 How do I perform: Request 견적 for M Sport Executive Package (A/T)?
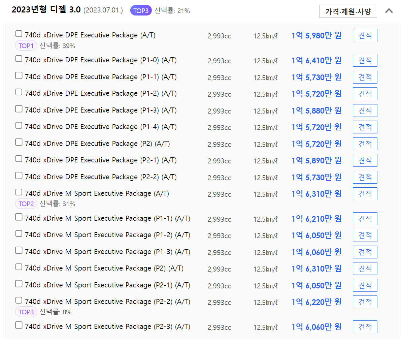[x=365, y=194]
